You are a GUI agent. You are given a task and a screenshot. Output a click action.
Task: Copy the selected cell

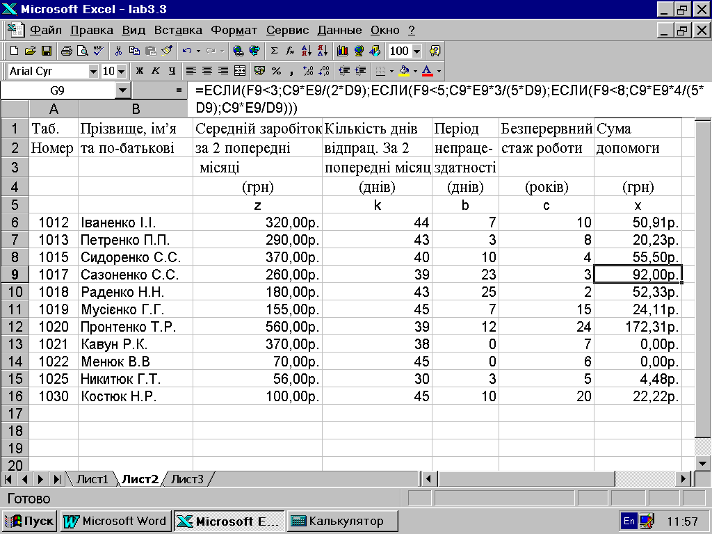(134, 51)
